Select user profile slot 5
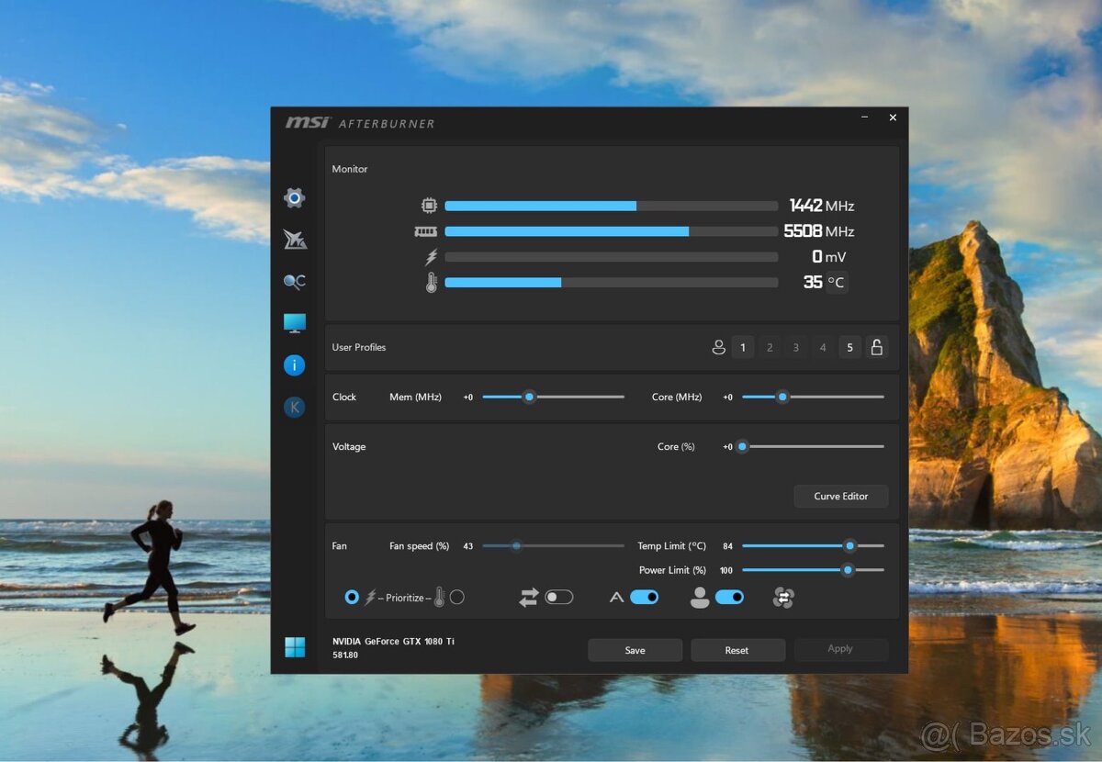 tap(849, 347)
